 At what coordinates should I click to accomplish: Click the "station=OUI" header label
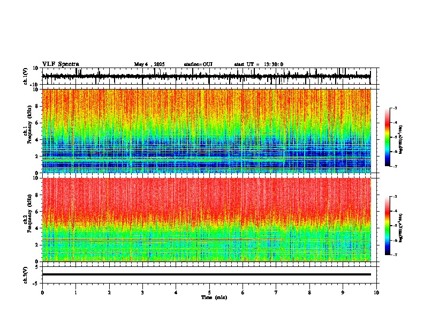[198, 64]
